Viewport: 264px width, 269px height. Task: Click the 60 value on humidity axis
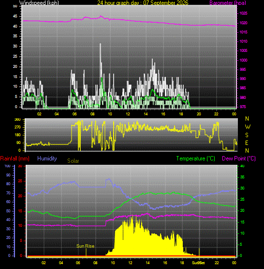(x=8, y=202)
